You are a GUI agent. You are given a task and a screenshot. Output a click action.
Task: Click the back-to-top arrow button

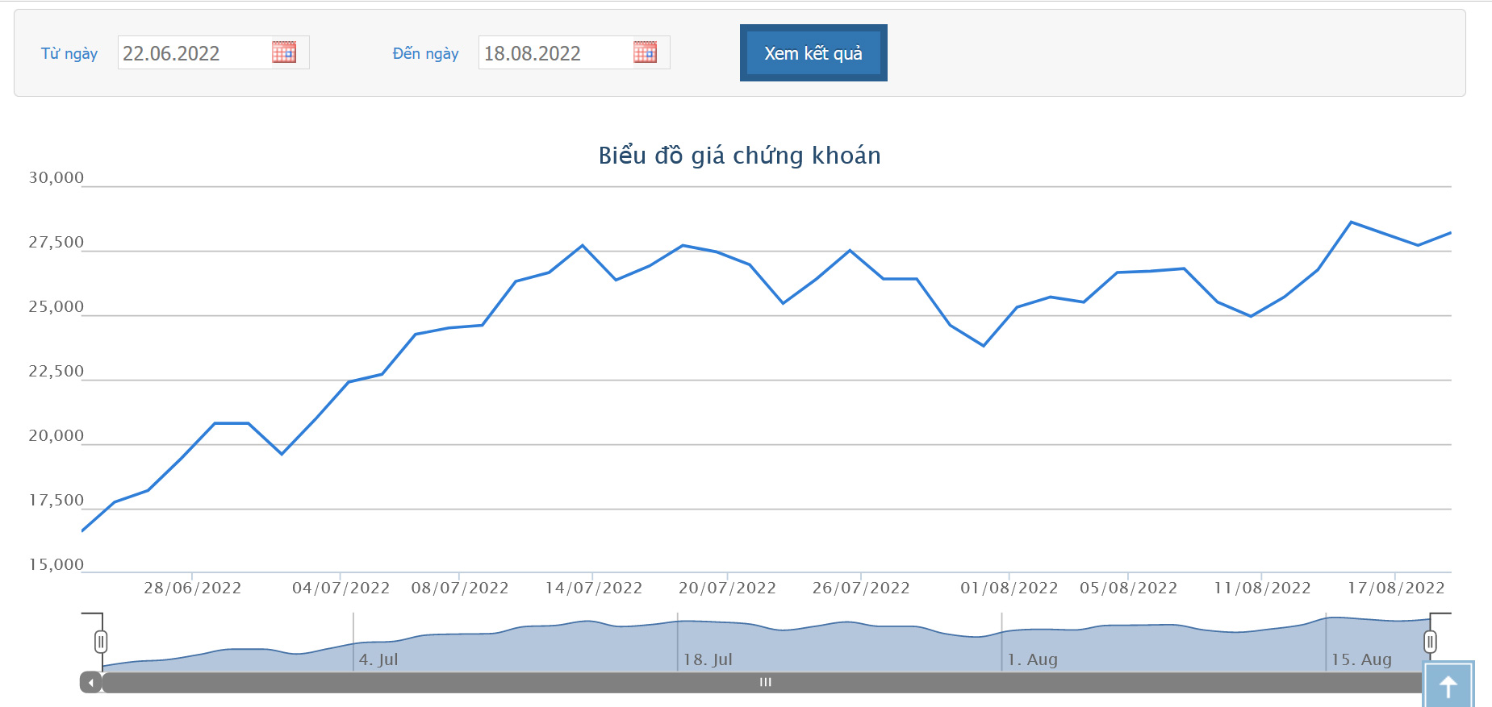(1448, 685)
